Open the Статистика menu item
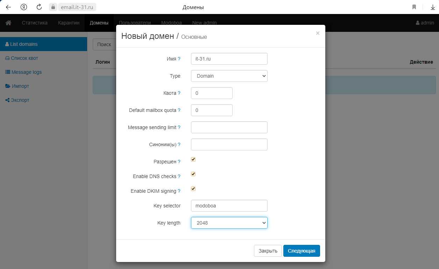Viewport: 439px width, 269px height. point(35,23)
